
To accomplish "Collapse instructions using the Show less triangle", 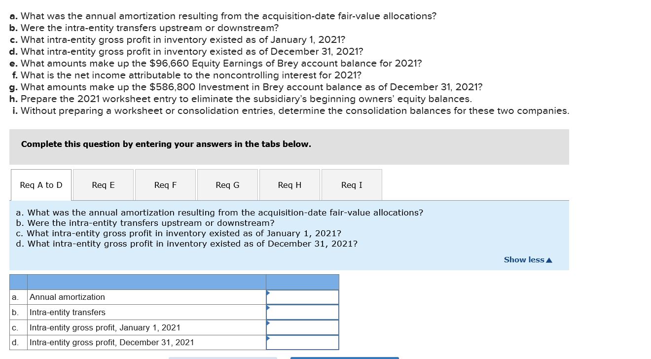I will click(x=549, y=260).
